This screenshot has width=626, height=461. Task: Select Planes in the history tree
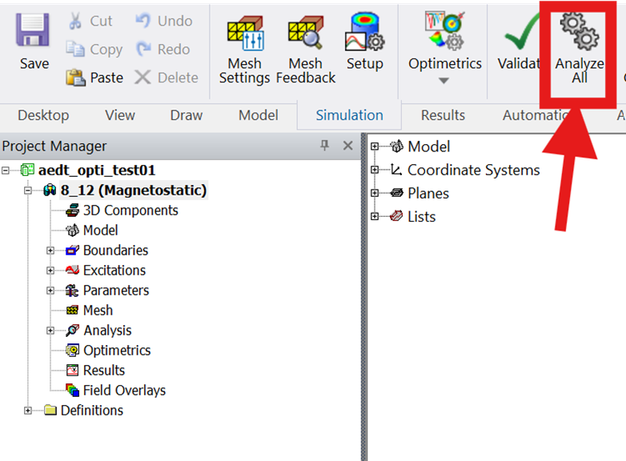pyautogui.click(x=428, y=193)
